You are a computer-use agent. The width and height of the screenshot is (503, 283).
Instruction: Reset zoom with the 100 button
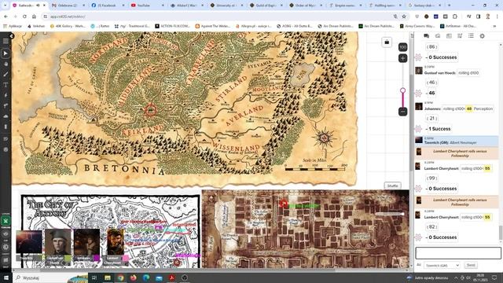[403, 47]
